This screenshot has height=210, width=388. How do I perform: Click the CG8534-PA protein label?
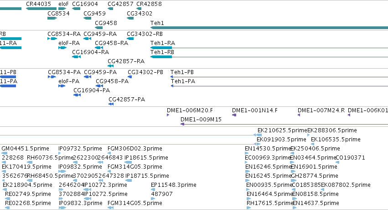(x=64, y=72)
